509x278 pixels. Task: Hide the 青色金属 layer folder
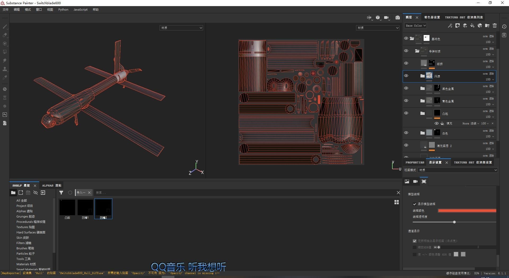click(x=406, y=101)
